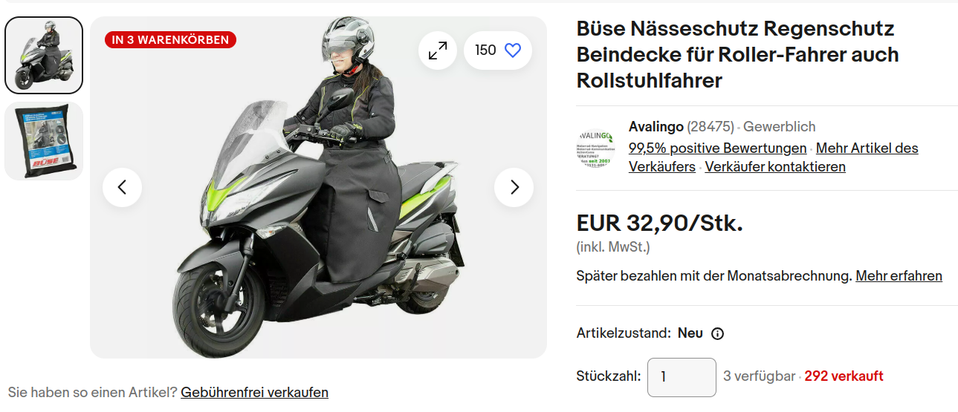Open the 99,5% positive Bewertungen link
Image resolution: width=958 pixels, height=412 pixels.
(717, 148)
